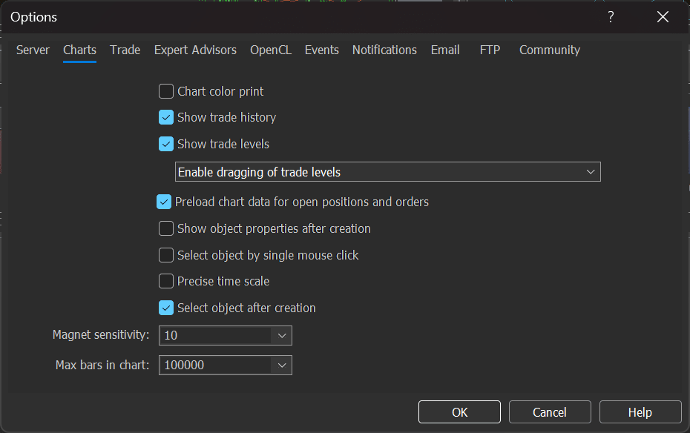This screenshot has width=690, height=433.
Task: Select the Trade tab
Action: [125, 50]
